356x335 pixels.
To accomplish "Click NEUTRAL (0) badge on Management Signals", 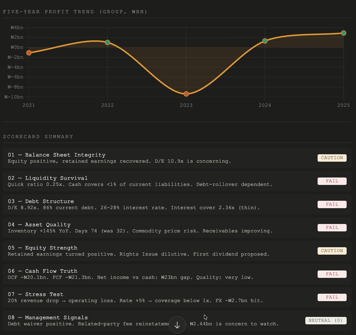I will [x=326, y=320].
